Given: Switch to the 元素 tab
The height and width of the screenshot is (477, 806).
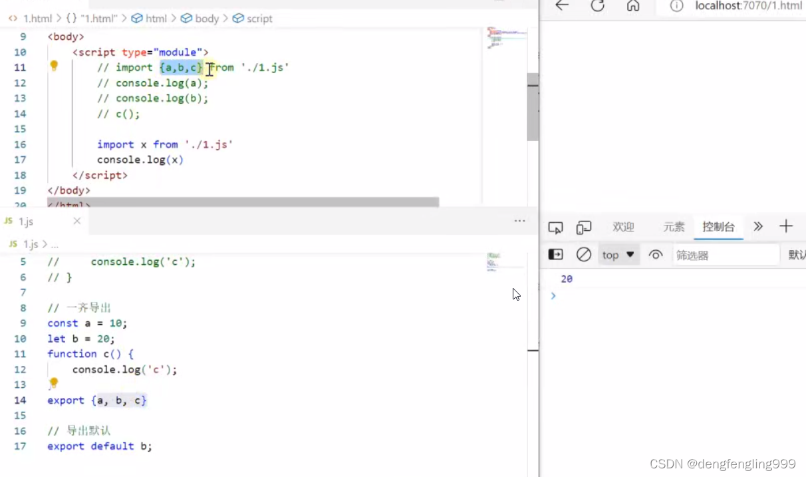Looking at the screenshot, I should (x=674, y=227).
